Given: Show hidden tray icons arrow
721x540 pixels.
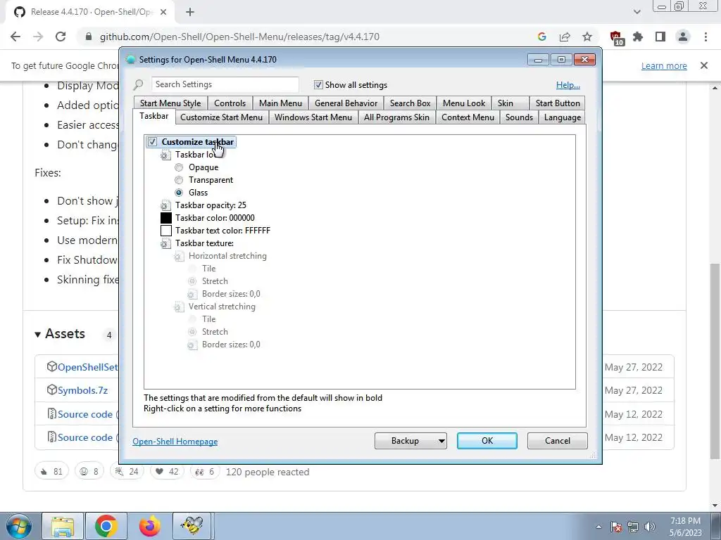Looking at the screenshot, I should point(598,527).
